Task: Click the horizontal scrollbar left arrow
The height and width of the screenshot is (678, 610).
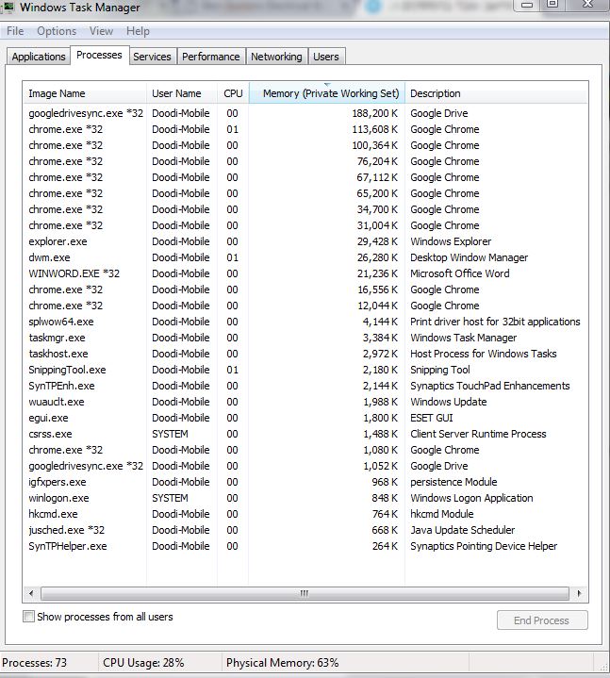Action: tap(31, 593)
